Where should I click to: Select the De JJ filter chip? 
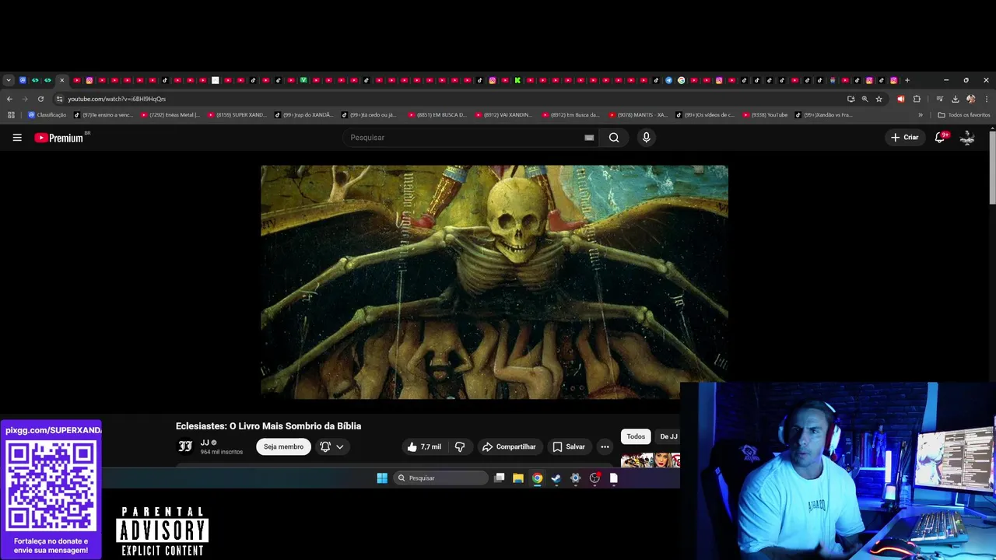[668, 437]
